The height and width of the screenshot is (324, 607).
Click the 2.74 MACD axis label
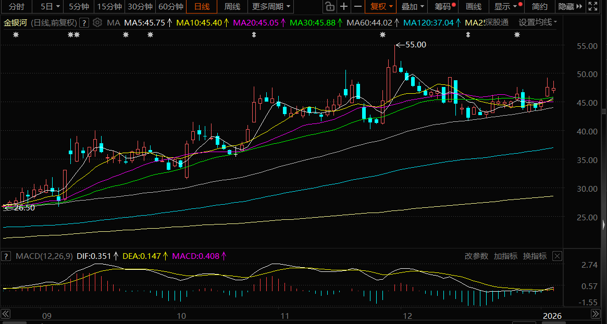tap(590, 265)
